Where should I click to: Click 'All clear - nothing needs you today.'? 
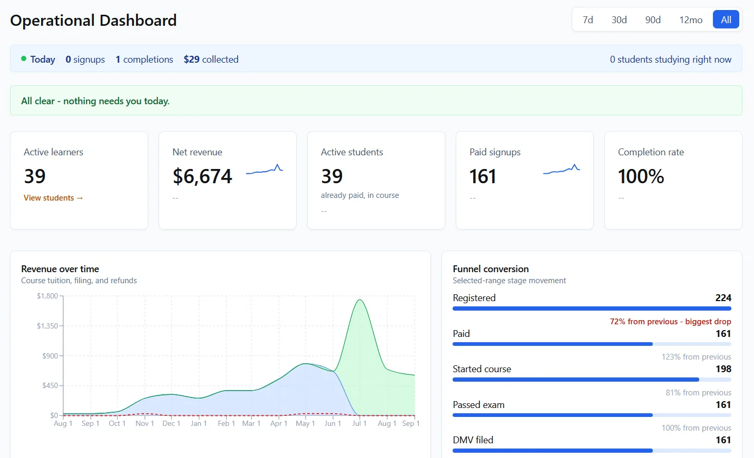click(95, 101)
